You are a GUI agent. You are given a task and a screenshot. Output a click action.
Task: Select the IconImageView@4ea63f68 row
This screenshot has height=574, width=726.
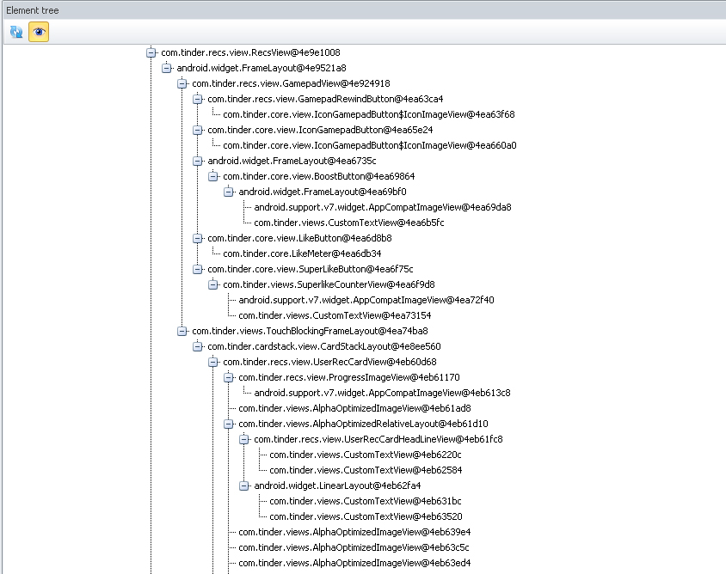(369, 114)
